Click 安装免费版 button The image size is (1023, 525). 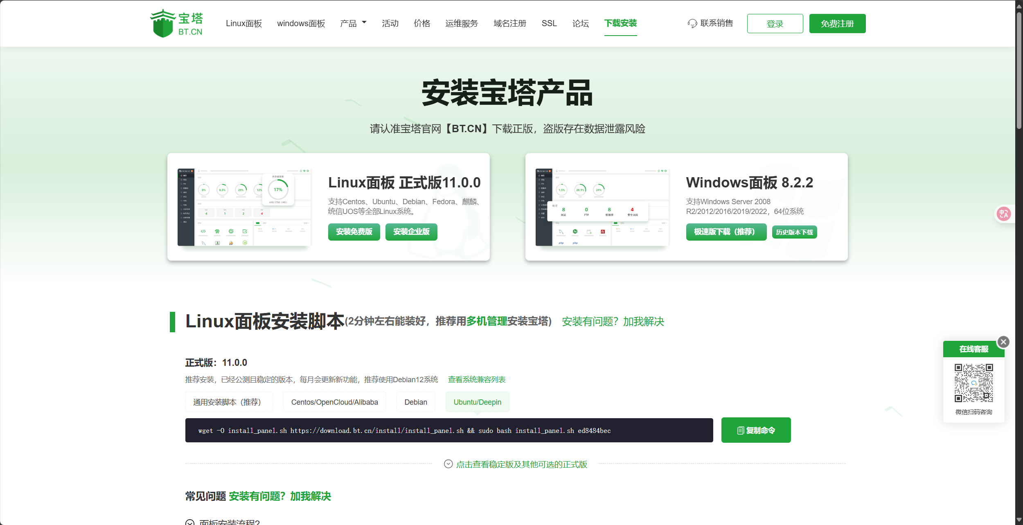pyautogui.click(x=354, y=232)
